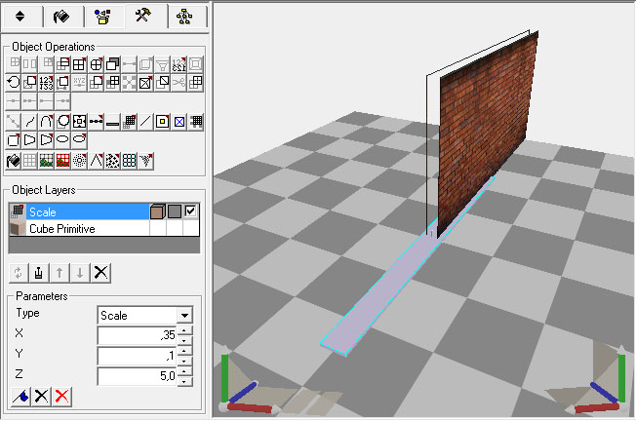This screenshot has width=636, height=421.
Task: Toggle the Scale layer checkbox
Action: pyautogui.click(x=191, y=210)
